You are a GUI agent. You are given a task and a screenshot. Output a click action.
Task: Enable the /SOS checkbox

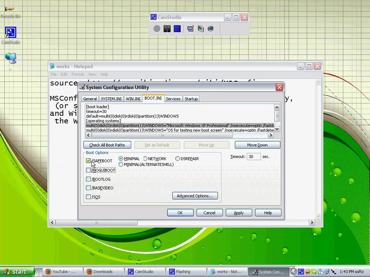coord(88,197)
